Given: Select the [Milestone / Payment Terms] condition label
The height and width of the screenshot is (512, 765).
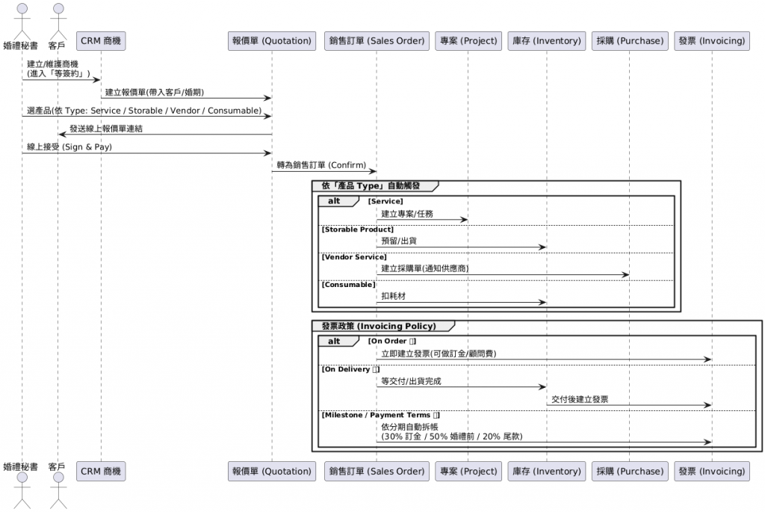Looking at the screenshot, I should (x=380, y=416).
